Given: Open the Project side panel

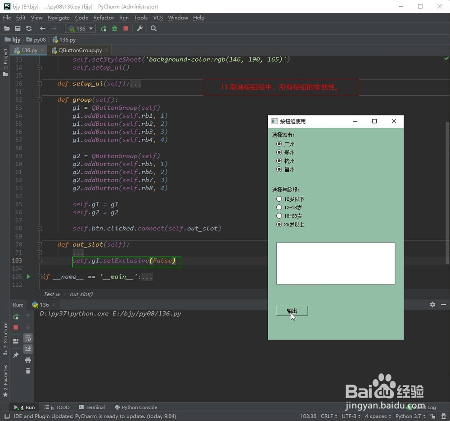Looking at the screenshot, I should tap(5, 62).
